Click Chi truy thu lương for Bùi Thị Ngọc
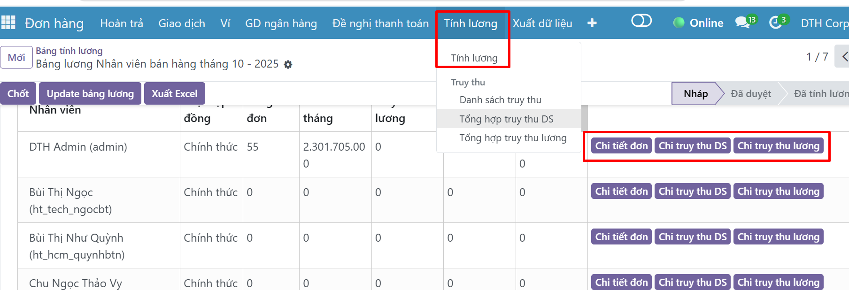The height and width of the screenshot is (290, 849). pyautogui.click(x=778, y=191)
